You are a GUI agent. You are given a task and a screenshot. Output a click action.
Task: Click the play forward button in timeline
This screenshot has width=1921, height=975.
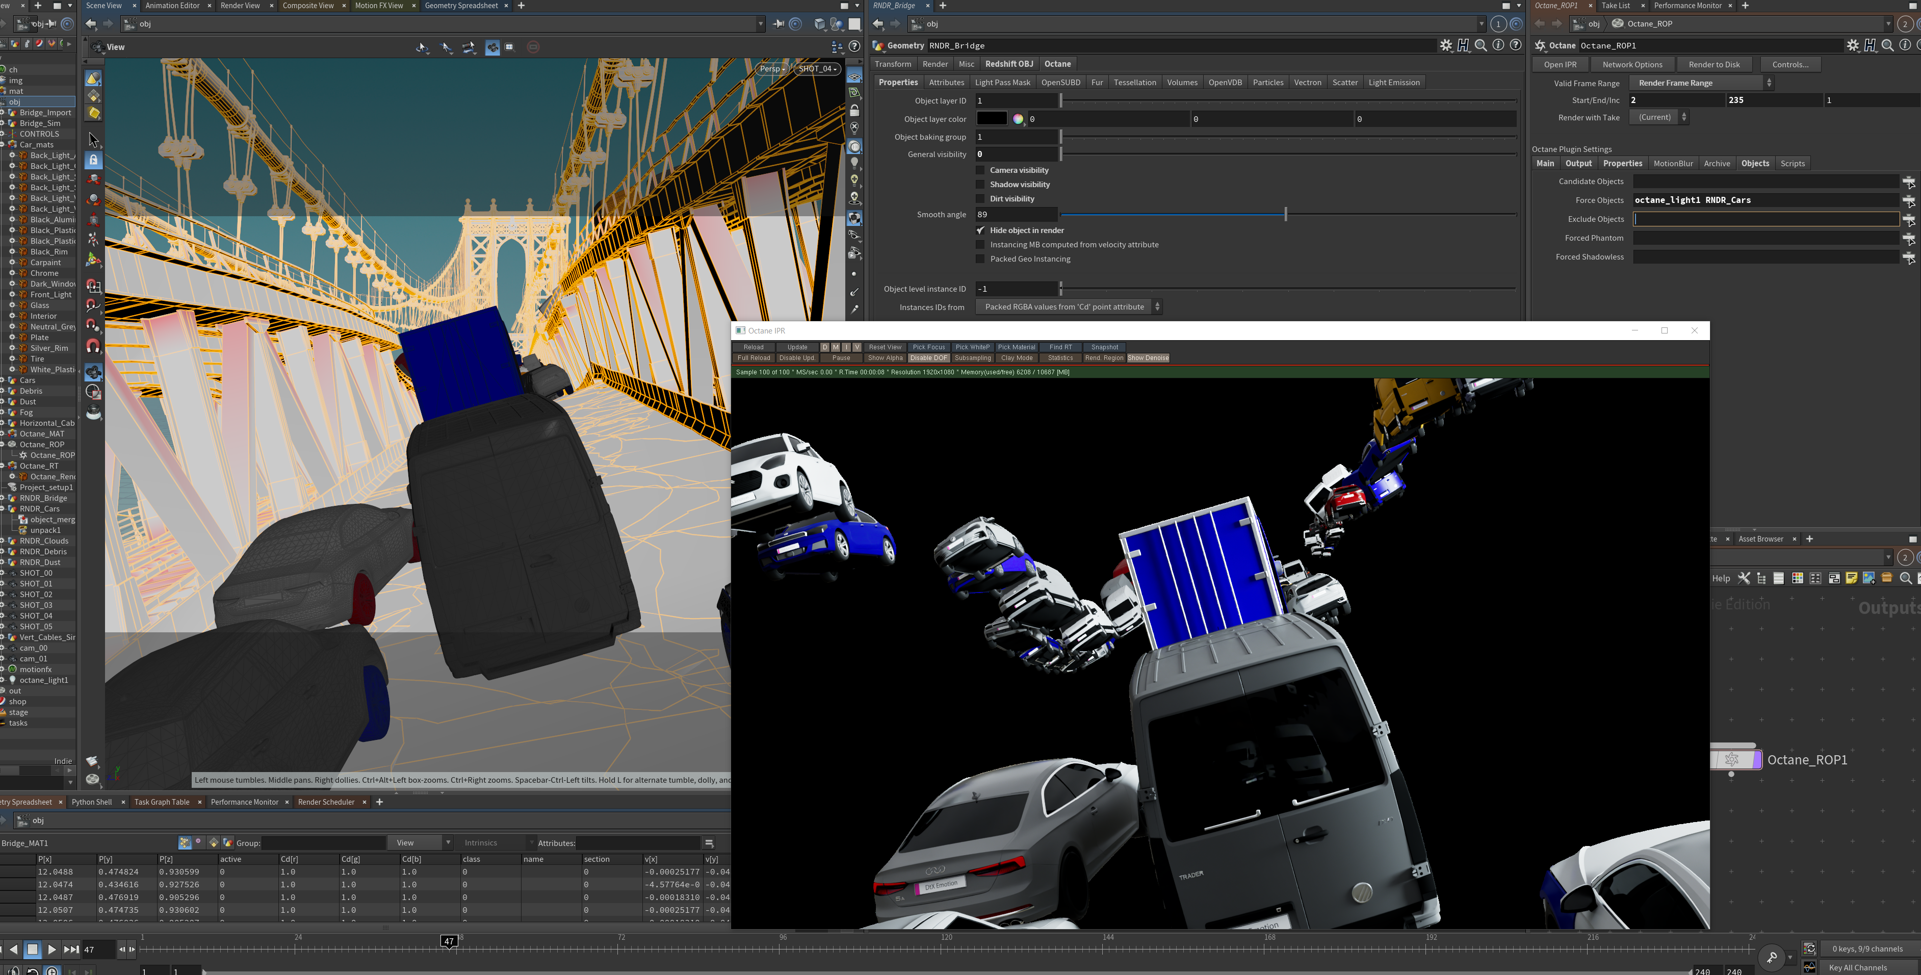tap(51, 950)
